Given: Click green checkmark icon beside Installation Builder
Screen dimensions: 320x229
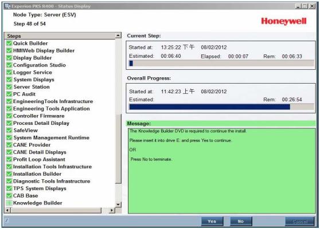Looking at the screenshot, I should click(x=9, y=174).
